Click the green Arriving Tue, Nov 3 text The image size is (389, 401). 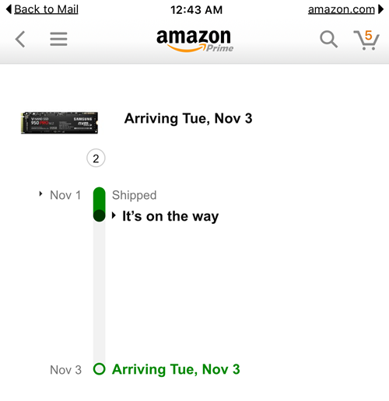coord(176,369)
